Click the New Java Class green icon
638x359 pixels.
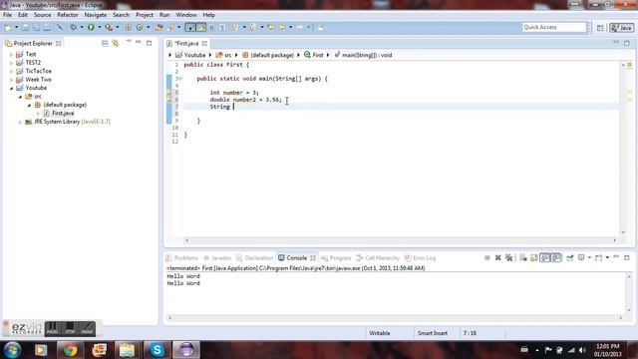click(x=140, y=27)
